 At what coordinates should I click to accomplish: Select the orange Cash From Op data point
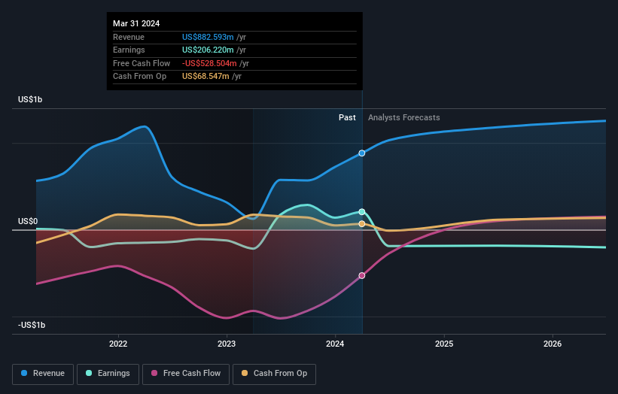pos(362,224)
